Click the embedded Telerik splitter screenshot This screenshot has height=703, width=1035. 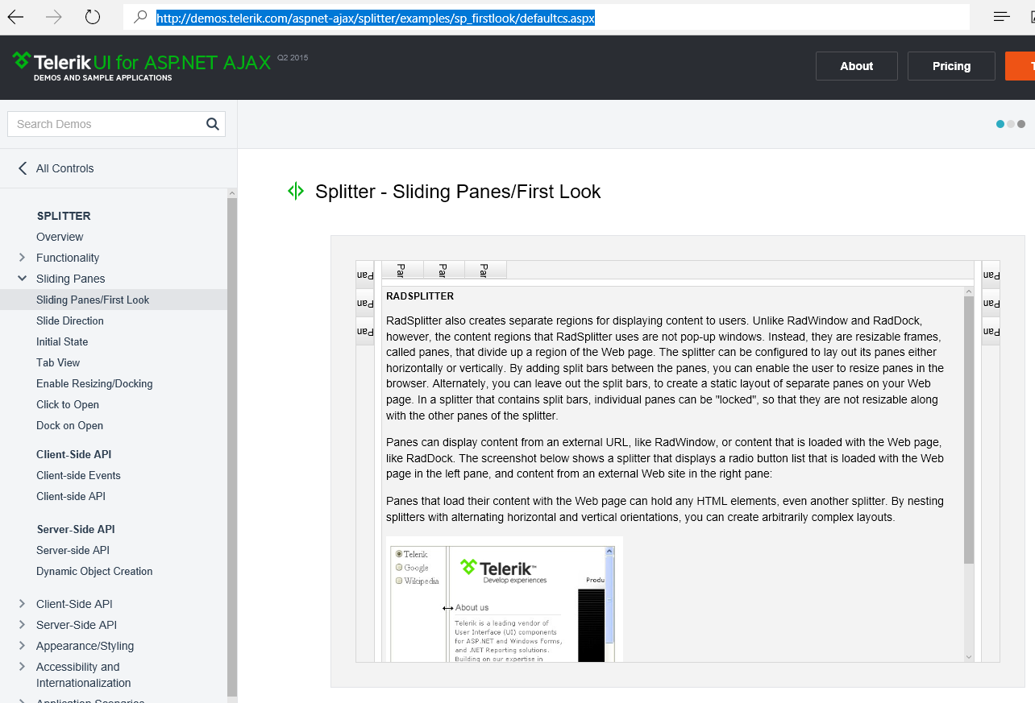(x=504, y=599)
